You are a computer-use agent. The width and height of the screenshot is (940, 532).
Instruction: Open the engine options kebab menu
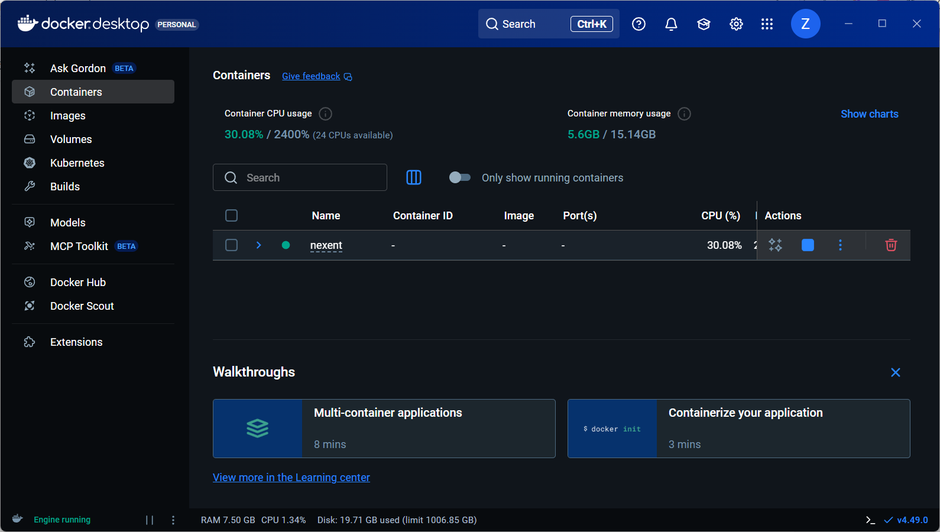[173, 520]
